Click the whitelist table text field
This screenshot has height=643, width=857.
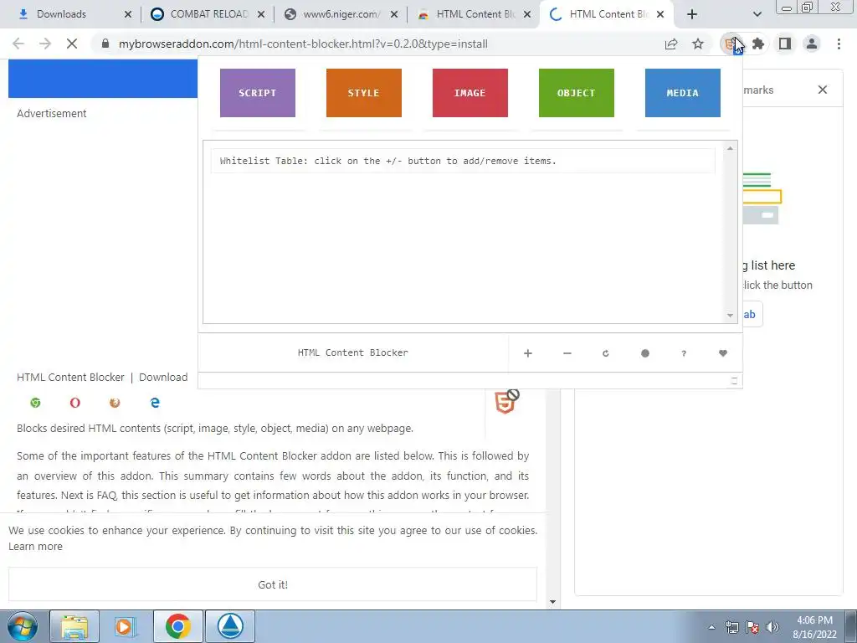[x=462, y=161]
